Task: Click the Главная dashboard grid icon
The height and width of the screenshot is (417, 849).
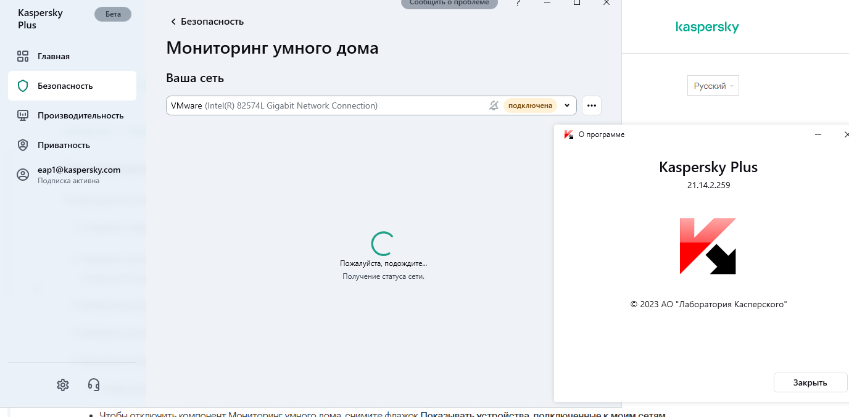Action: point(23,56)
